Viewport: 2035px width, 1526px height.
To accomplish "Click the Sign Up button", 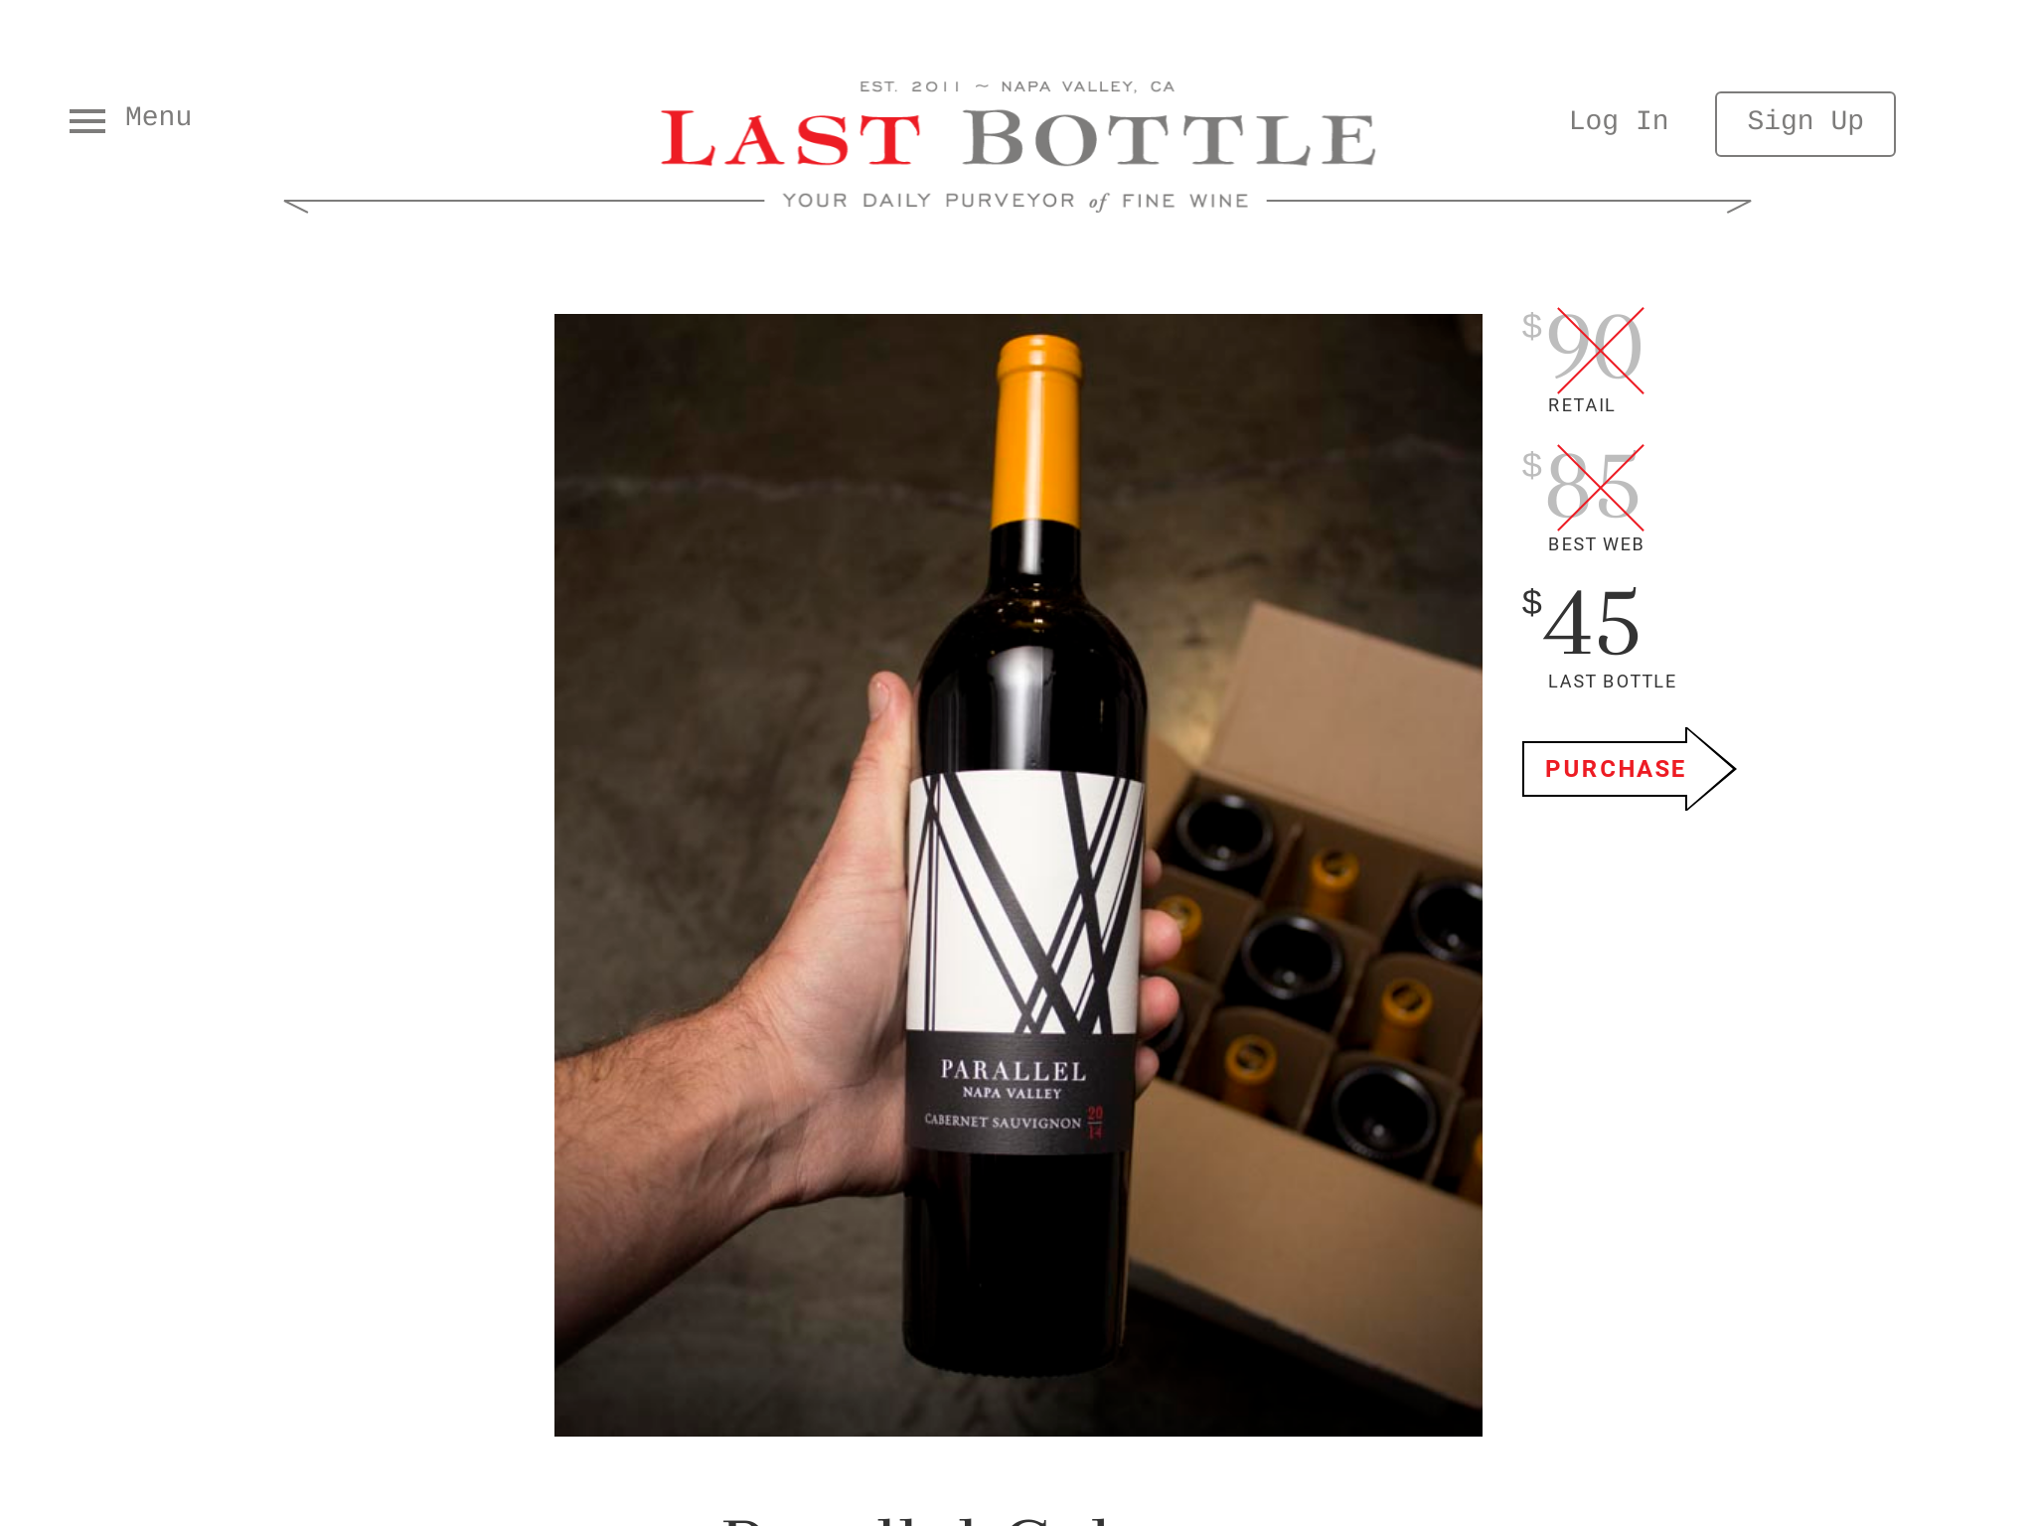I will click(x=1804, y=123).
